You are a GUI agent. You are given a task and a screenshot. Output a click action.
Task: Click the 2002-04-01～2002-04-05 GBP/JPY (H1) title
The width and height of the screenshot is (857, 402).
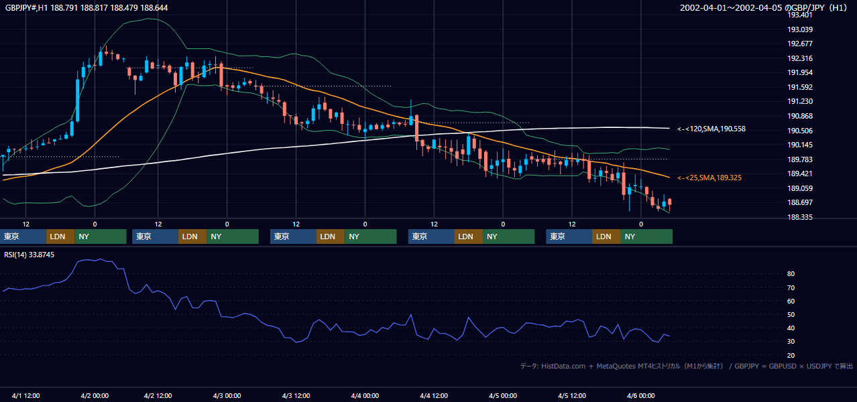click(763, 8)
